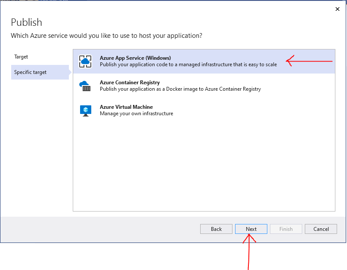Go to the Target step
The height and width of the screenshot is (270, 347).
pos(21,57)
